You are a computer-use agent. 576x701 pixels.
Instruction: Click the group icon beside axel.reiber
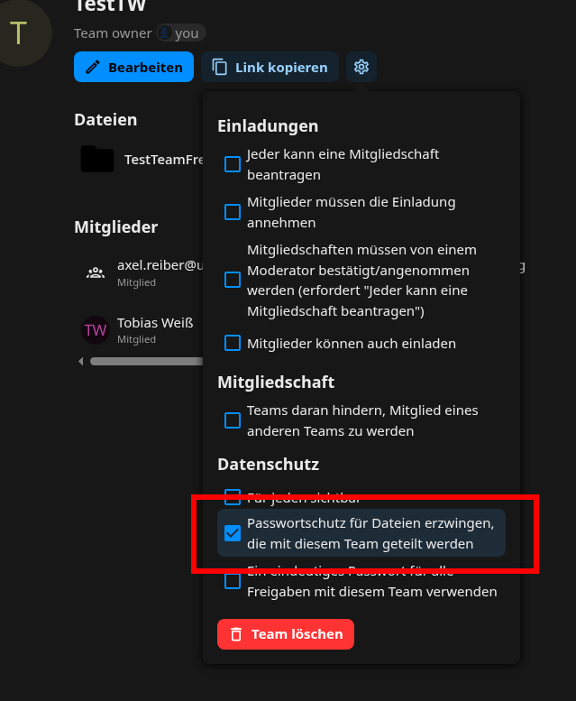coord(95,272)
